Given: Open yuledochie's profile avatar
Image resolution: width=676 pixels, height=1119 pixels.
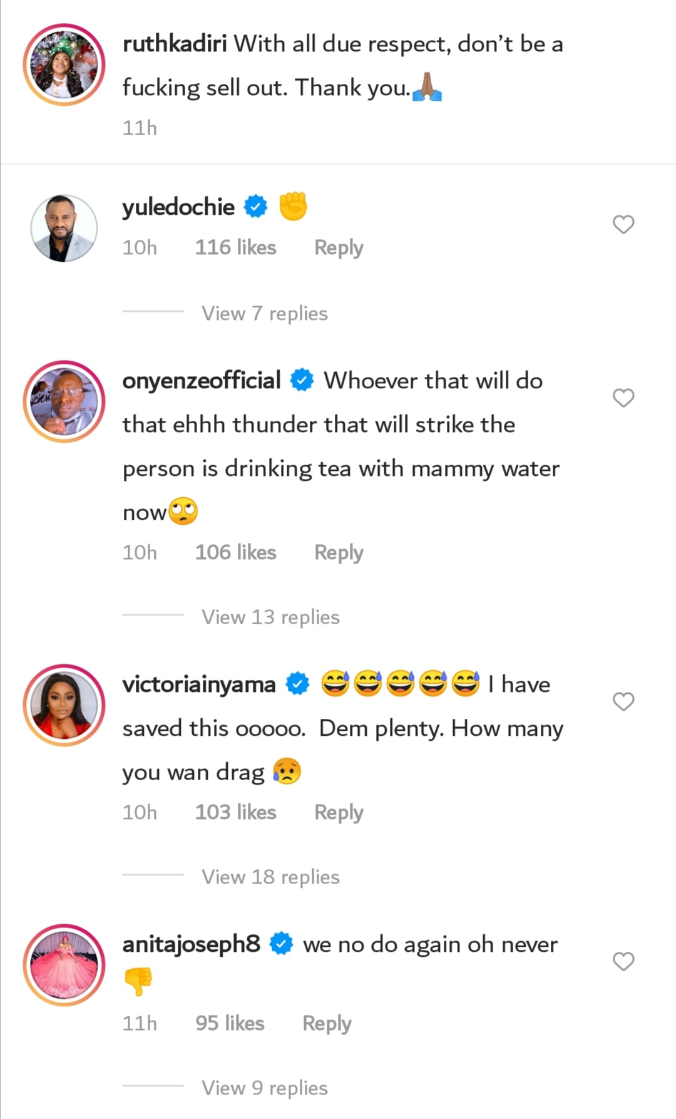Looking at the screenshot, I should pyautogui.click(x=64, y=227).
